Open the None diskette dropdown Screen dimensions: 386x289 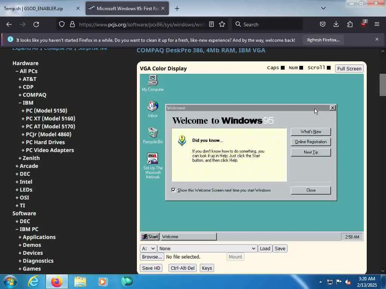207,248
